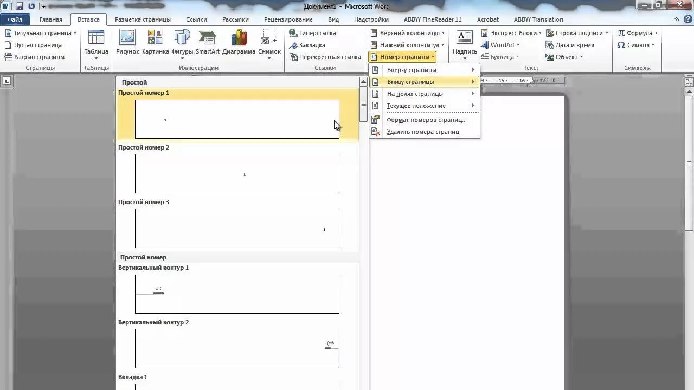Image resolution: width=694 pixels, height=390 pixels.
Task: Open the Acrobat tab
Action: (x=487, y=19)
